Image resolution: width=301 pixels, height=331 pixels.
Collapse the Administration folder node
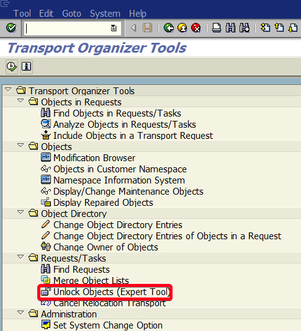pos(20,312)
